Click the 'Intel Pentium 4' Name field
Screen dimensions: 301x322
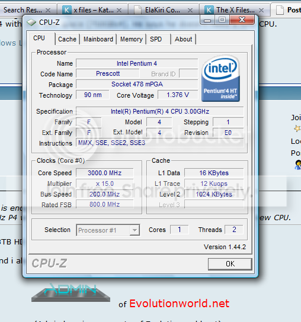point(137,63)
